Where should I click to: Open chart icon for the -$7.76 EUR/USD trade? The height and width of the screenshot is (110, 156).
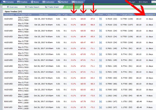(101, 102)
